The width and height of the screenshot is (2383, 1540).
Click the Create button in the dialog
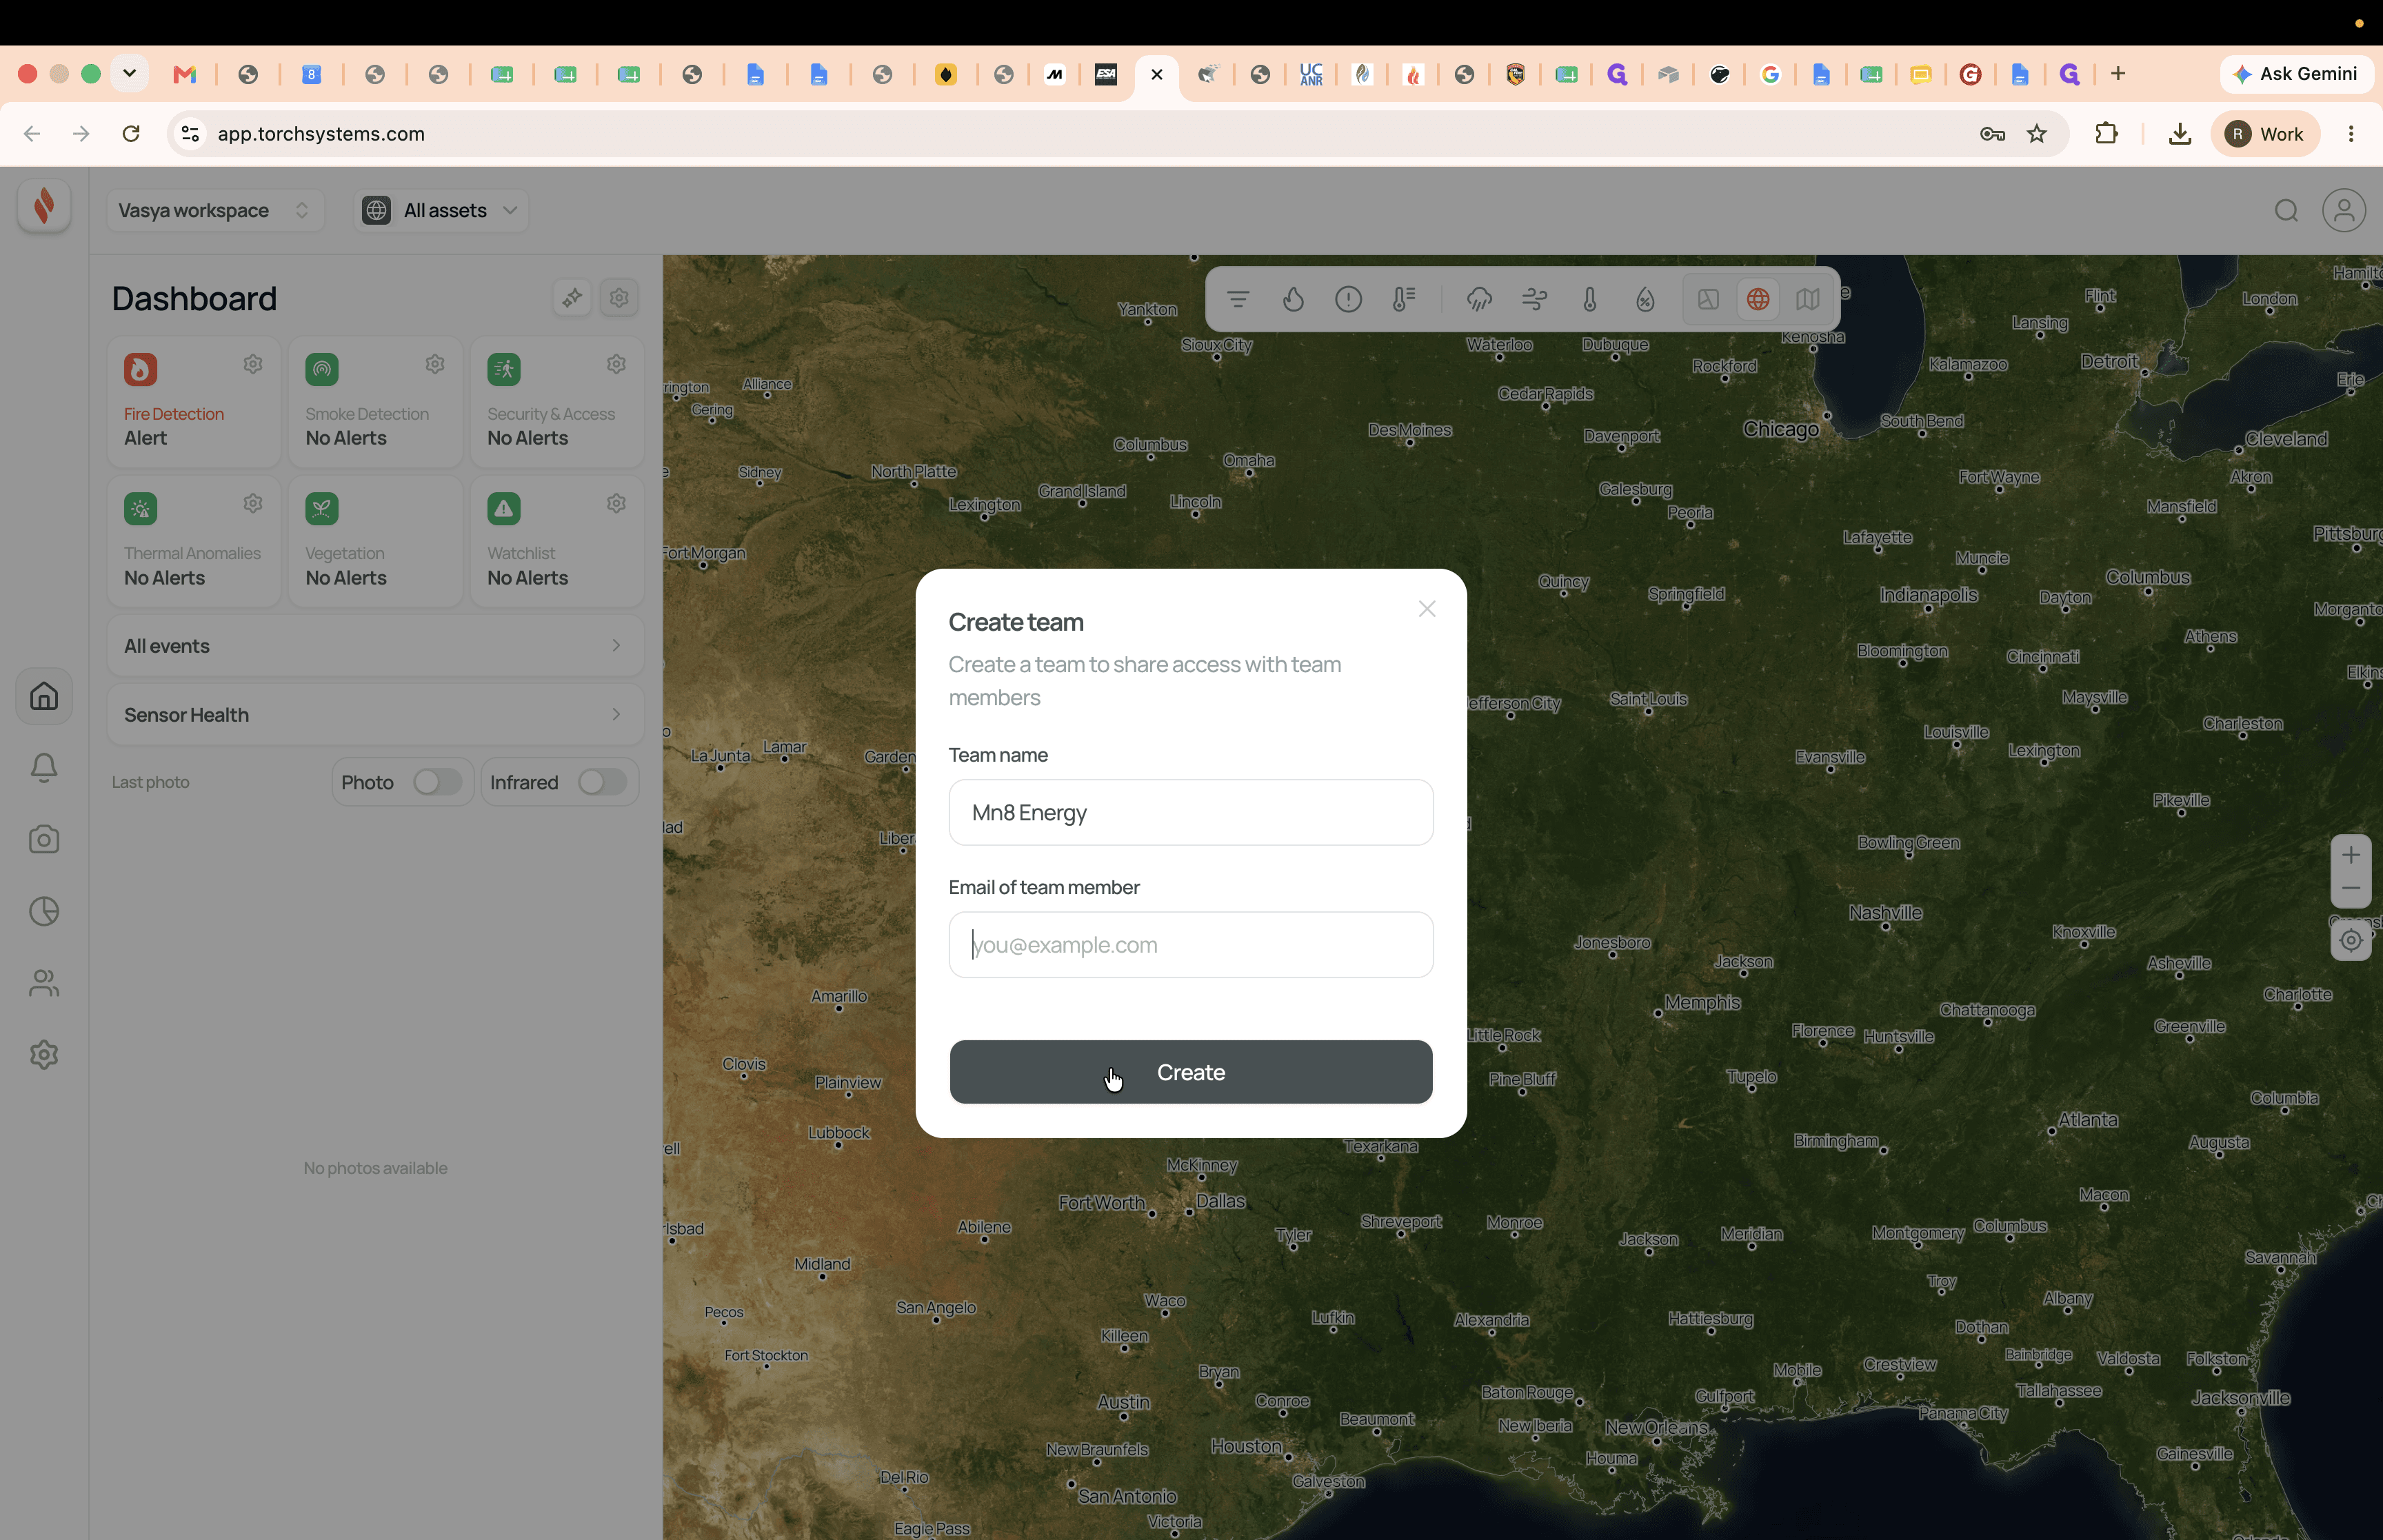[1190, 1072]
